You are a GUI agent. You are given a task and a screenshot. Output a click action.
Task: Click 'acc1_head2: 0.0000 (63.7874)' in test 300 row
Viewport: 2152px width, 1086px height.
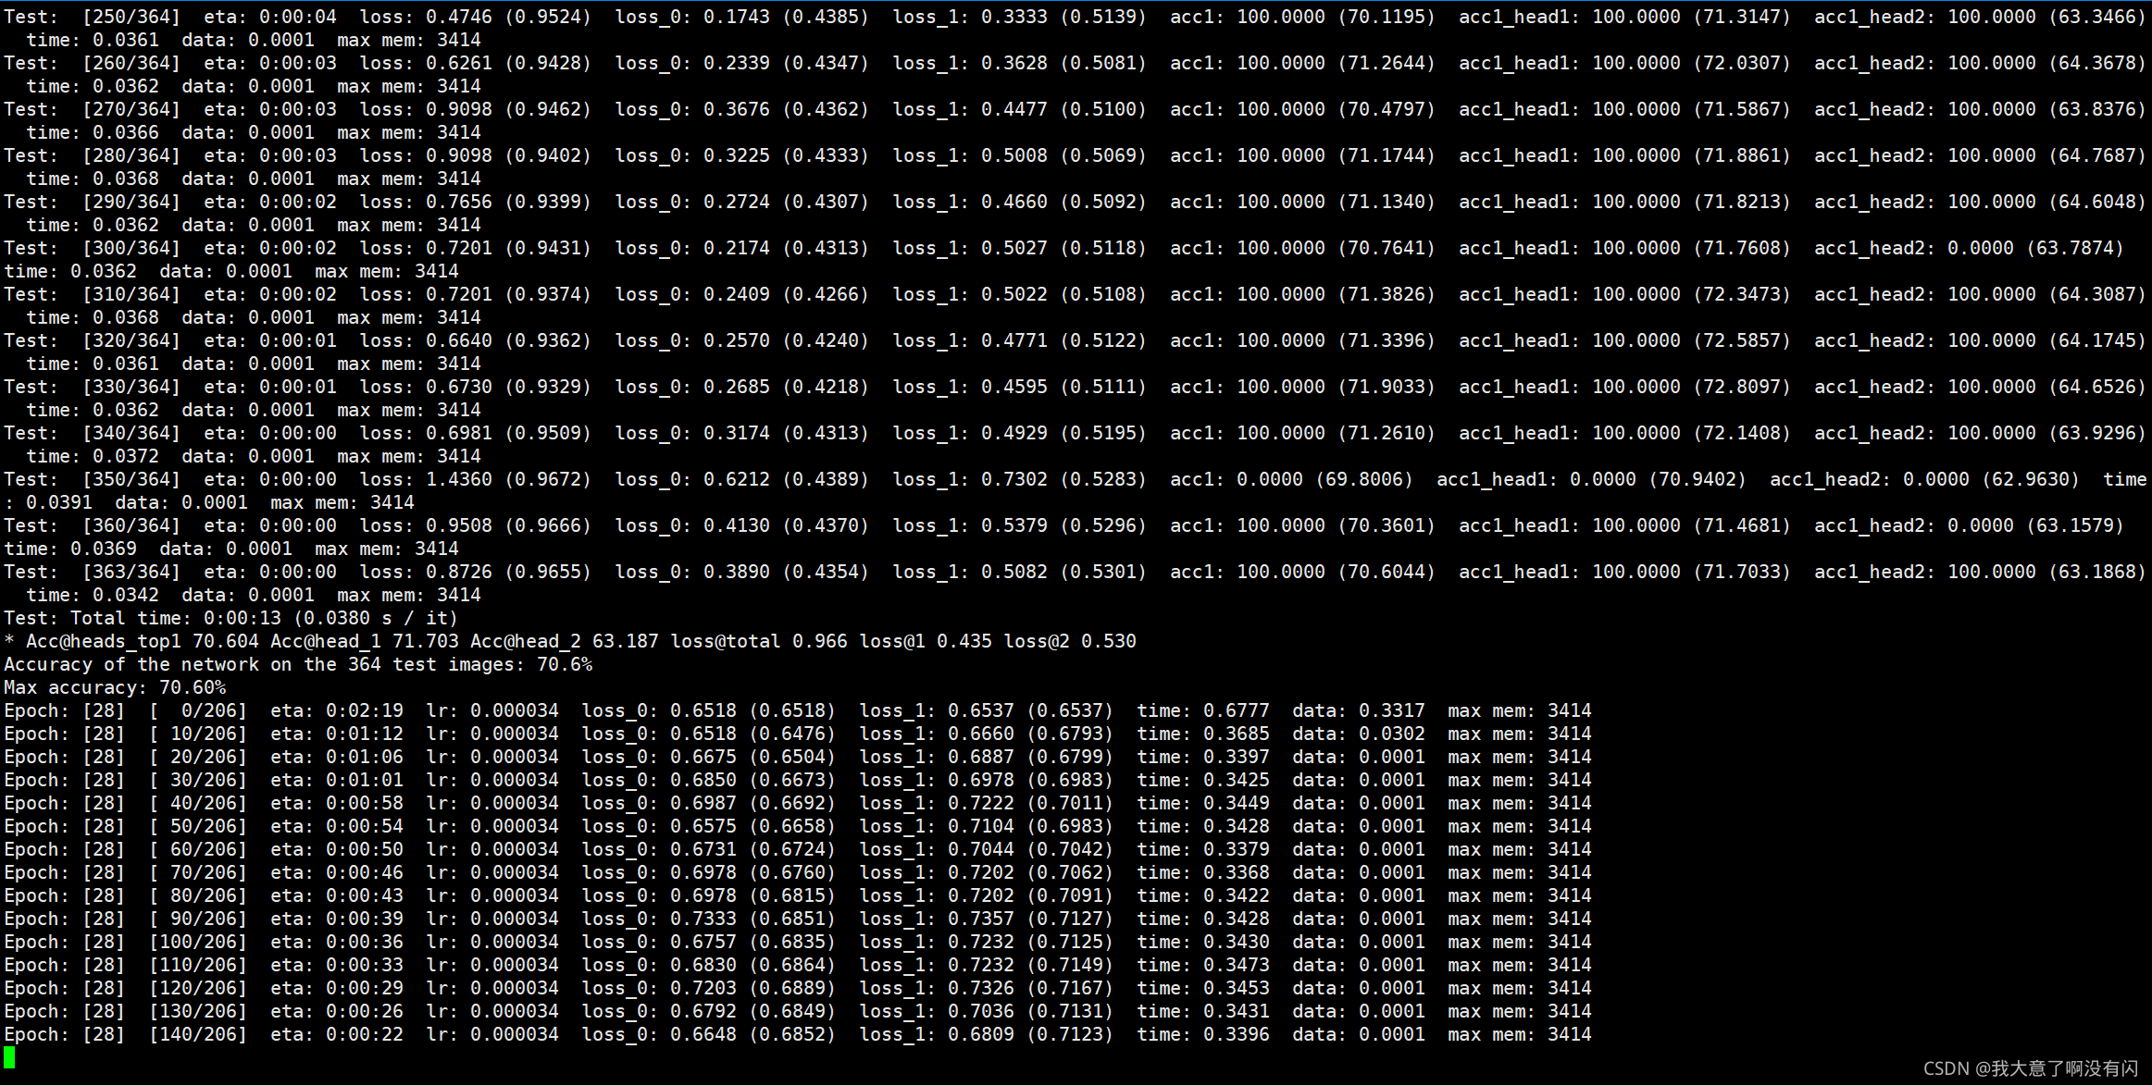1970,248
